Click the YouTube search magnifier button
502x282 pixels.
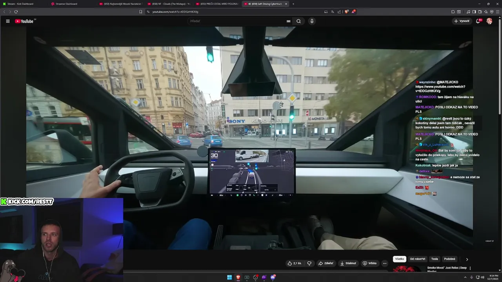[x=298, y=21]
